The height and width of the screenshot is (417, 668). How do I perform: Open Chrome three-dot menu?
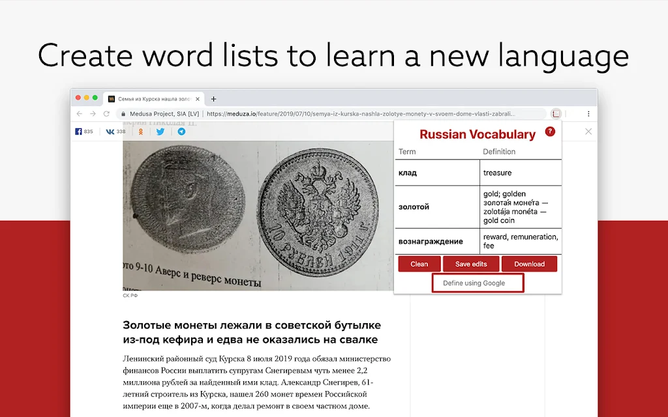[x=588, y=113]
